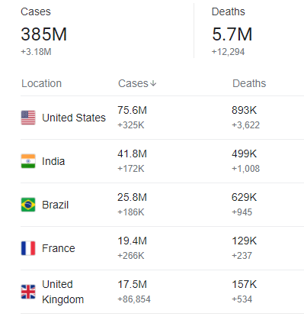This screenshot has width=304, height=320.
Task: Click the +266K new cases value
Action: click(x=131, y=256)
